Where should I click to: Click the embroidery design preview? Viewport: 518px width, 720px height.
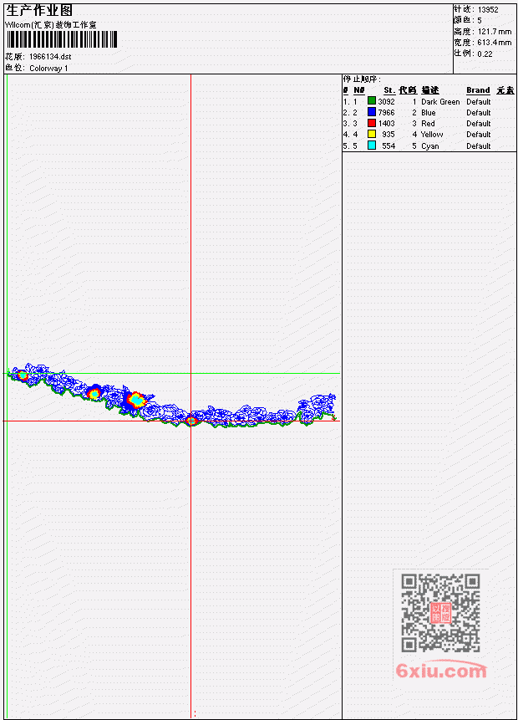(172, 396)
